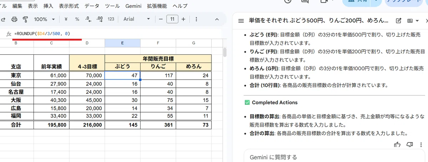Open the 編集 menu
Screen dimensions: 428x162
(17, 6)
